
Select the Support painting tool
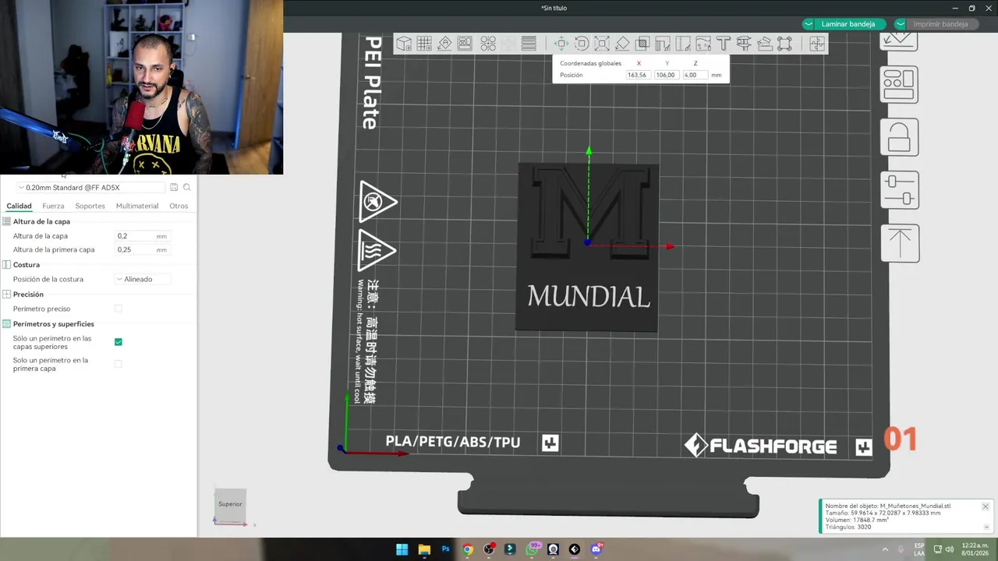coord(663,44)
